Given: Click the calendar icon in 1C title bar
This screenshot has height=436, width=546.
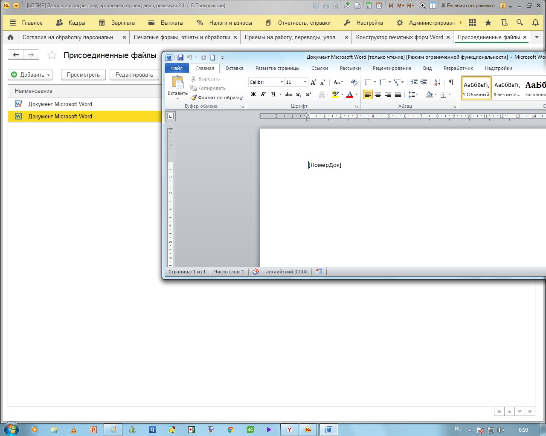Looking at the screenshot, I should (379, 6).
